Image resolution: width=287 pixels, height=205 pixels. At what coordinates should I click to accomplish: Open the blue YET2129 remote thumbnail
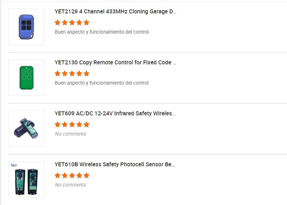[x=26, y=27]
